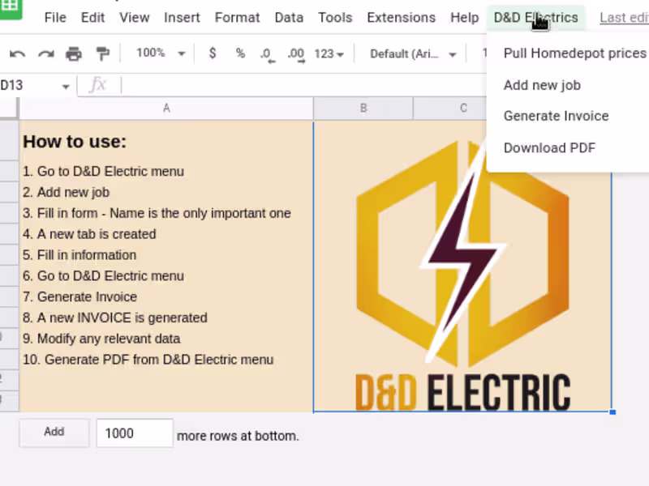Activate the paint format tool
Screen dimensions: 649x486
click(102, 54)
